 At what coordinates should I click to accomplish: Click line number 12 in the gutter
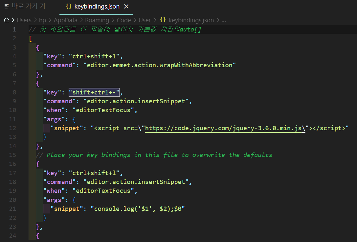click(12, 128)
